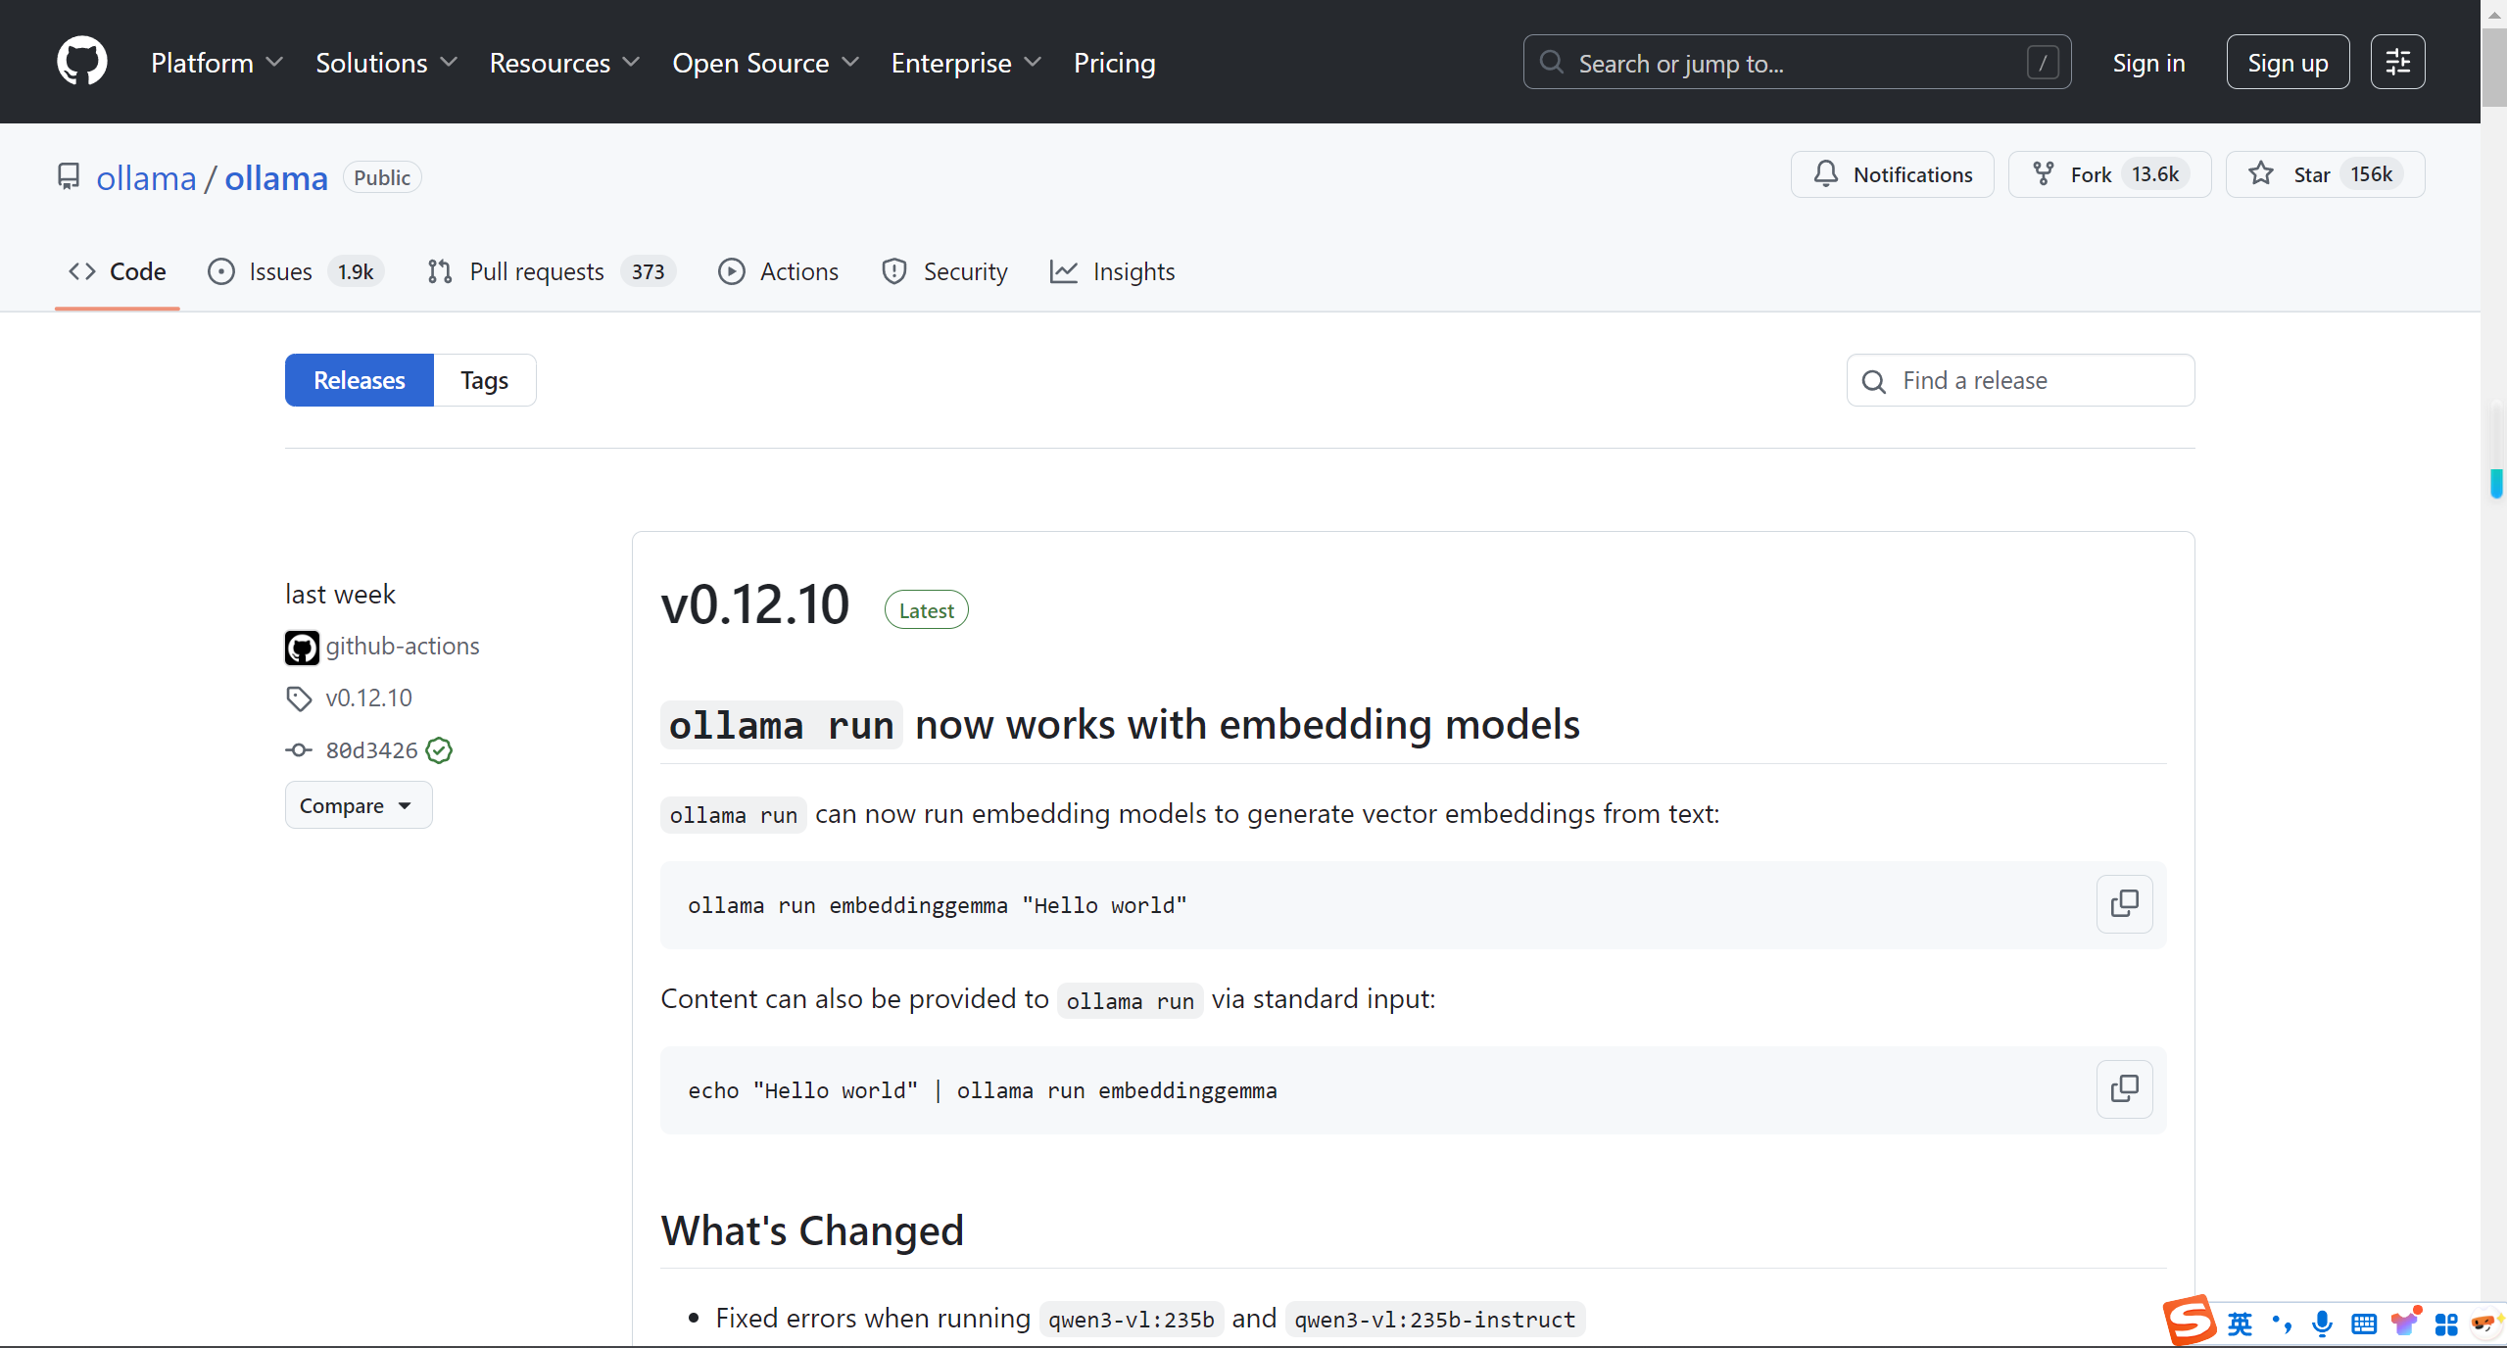2507x1348 pixels.
Task: Click the GitHub logo home icon
Action: [82, 62]
